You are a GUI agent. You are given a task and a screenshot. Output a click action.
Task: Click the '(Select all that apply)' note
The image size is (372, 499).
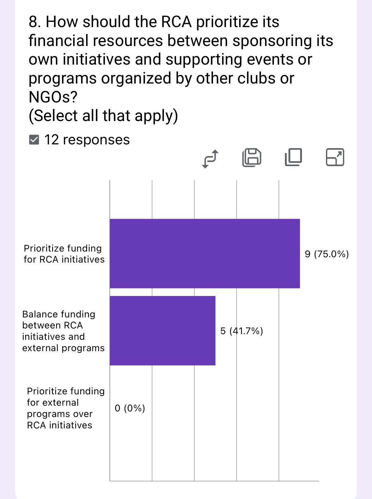[x=103, y=116]
